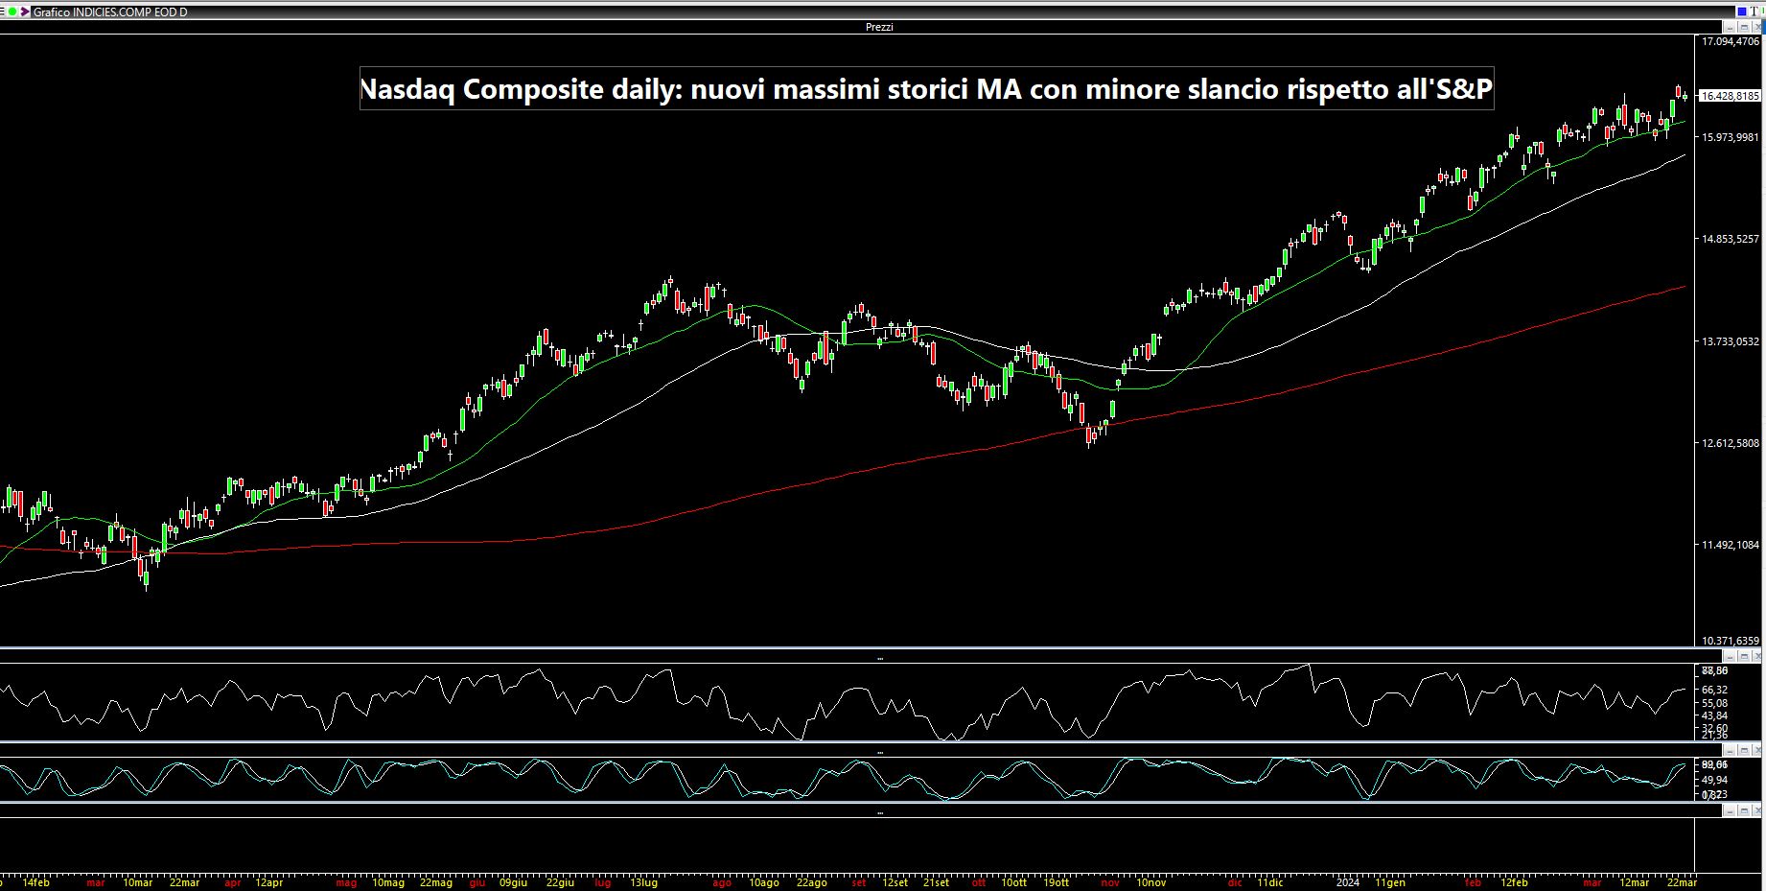The image size is (1766, 891).
Task: Click the 21set date label
Action: [937, 882]
